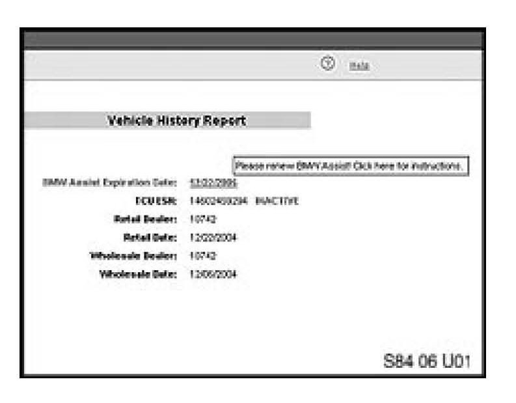Click the Wholesale Date label
The height and width of the screenshot is (403, 516).
(x=138, y=274)
